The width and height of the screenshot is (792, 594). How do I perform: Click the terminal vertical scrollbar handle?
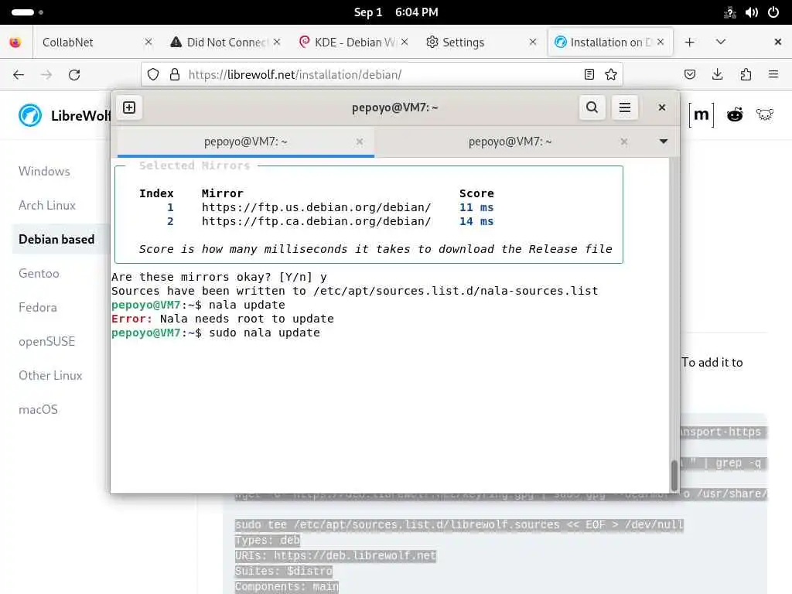pos(674,476)
